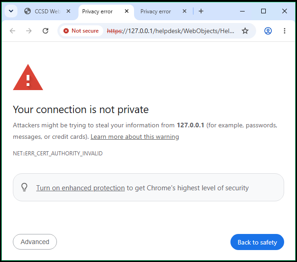Switch to the CCSD Web tab

[47, 11]
